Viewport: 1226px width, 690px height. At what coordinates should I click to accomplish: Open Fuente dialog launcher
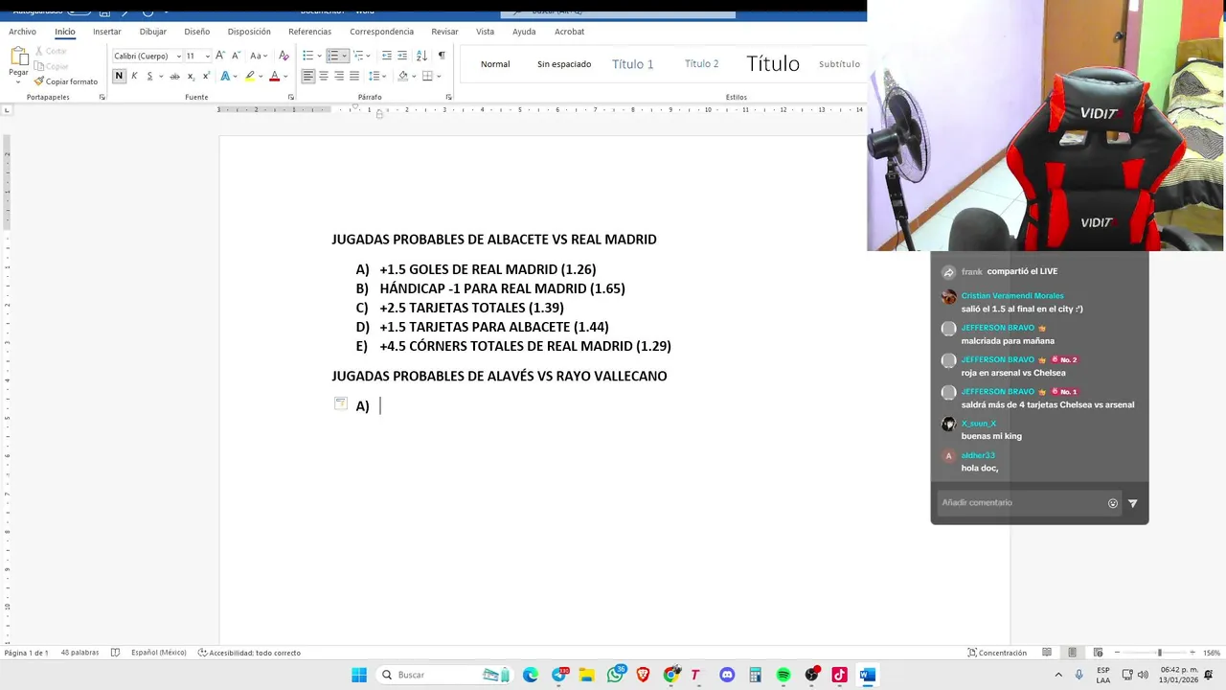point(291,97)
